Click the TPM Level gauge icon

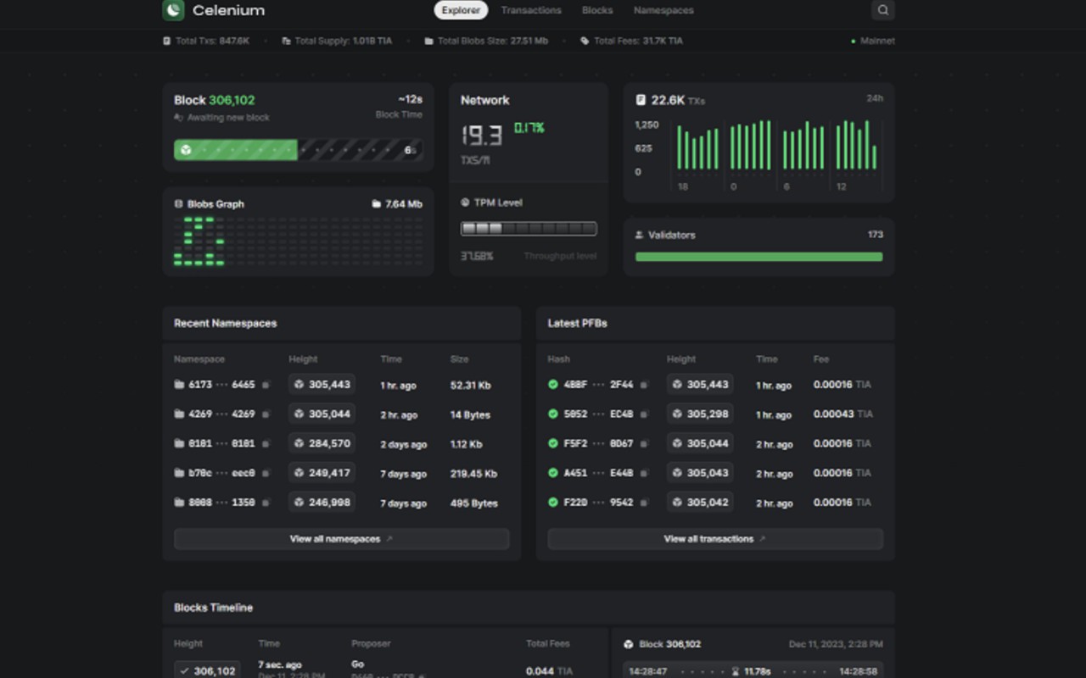tap(465, 203)
